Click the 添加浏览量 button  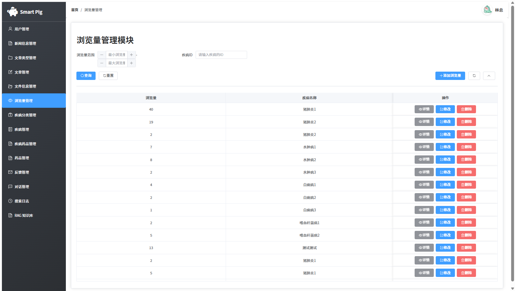click(x=450, y=76)
